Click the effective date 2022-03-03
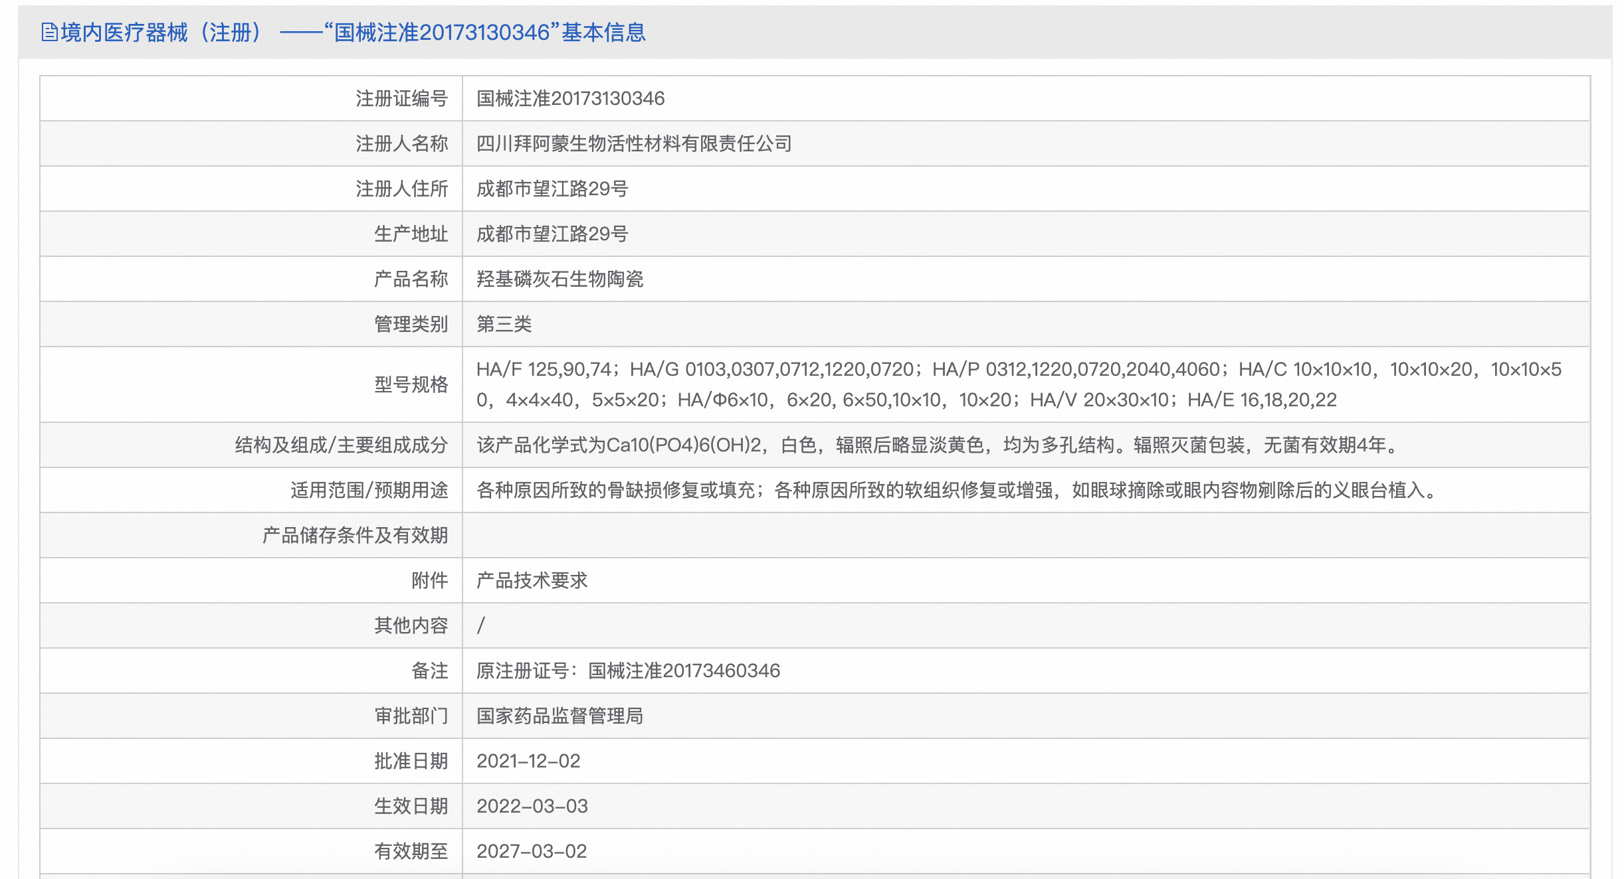The image size is (1624, 879). (532, 806)
